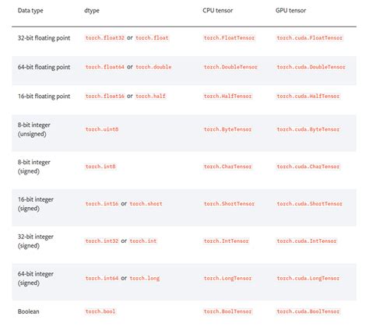Click torch.CharTensor CPU tensor entry

[227, 167]
